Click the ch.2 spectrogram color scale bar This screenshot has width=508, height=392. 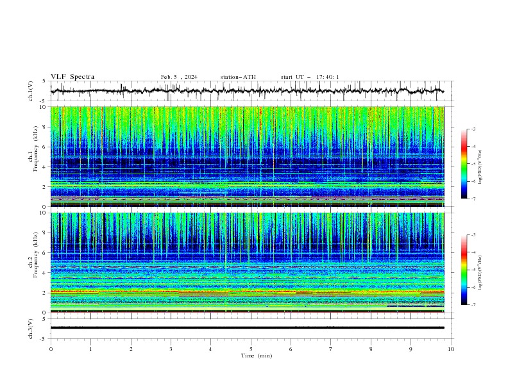pos(464,270)
